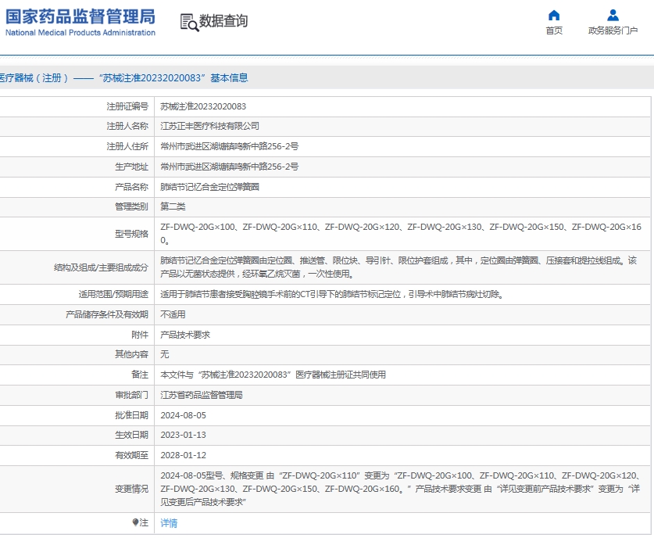Screen dimensions: 654x538
Task: Click registration number value 苏械注准20232020083
Action: coord(203,106)
